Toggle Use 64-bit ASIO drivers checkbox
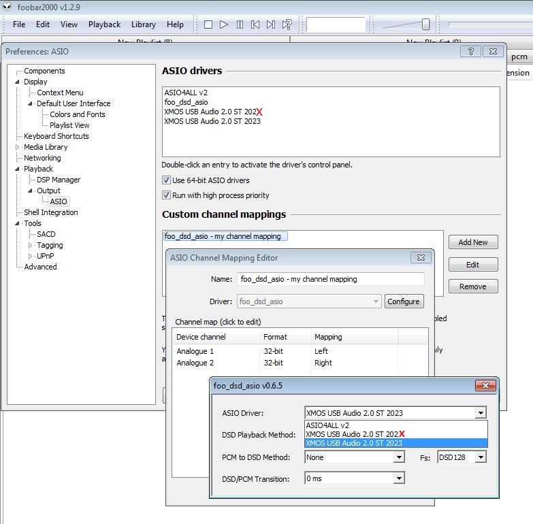This screenshot has width=533, height=524. click(166, 180)
